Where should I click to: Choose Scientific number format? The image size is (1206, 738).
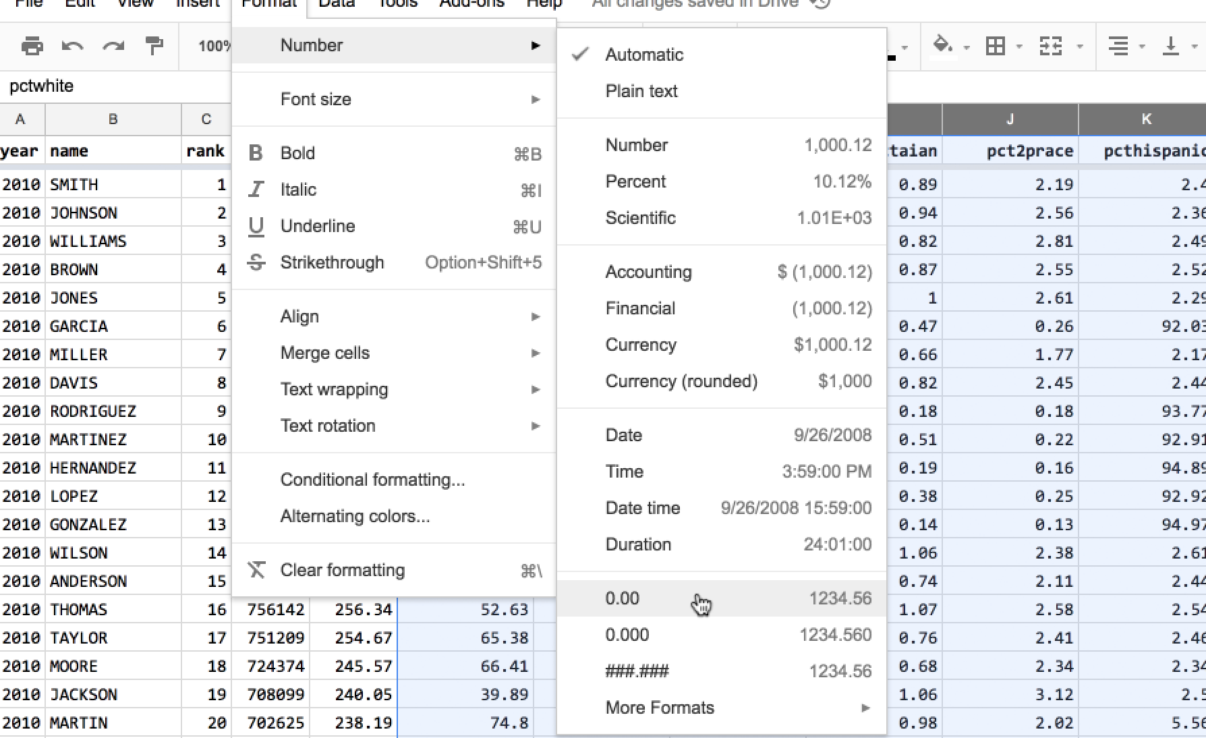pos(721,218)
